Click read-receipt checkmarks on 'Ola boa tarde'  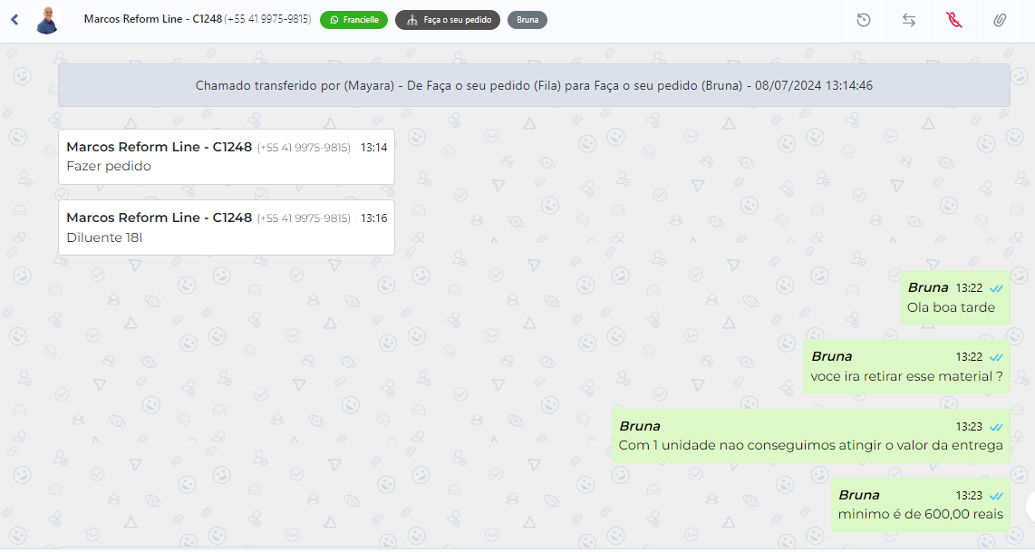point(996,288)
